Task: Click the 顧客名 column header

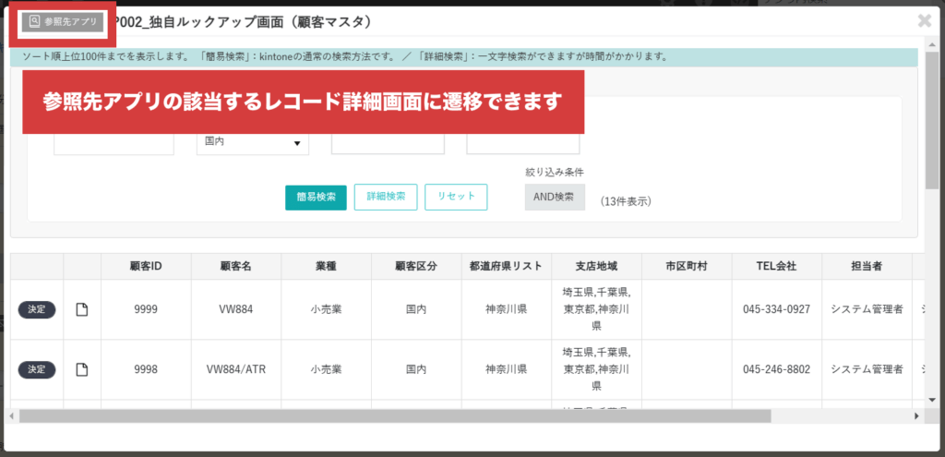Action: point(235,266)
